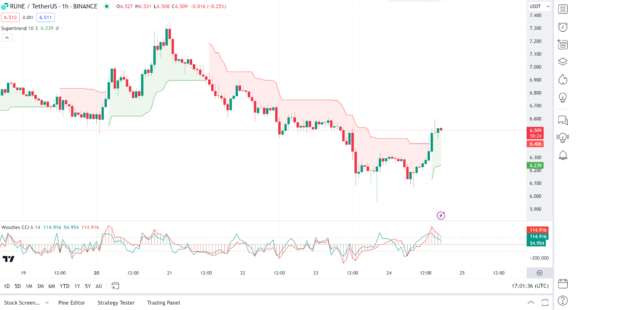
Task: Open the USDT currency dropdown
Action: (x=539, y=6)
